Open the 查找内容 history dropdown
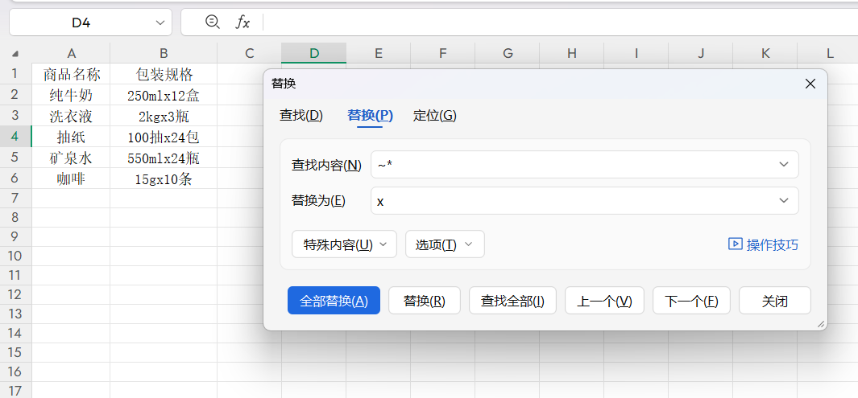The width and height of the screenshot is (858, 398). pos(784,164)
